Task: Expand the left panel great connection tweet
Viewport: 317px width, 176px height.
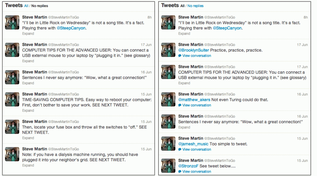Action: [x=28, y=83]
